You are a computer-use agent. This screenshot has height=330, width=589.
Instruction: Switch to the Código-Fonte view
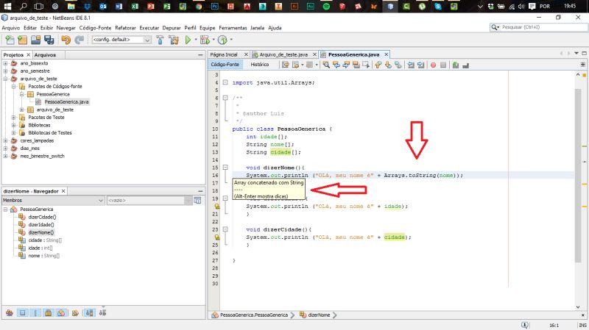pos(225,65)
